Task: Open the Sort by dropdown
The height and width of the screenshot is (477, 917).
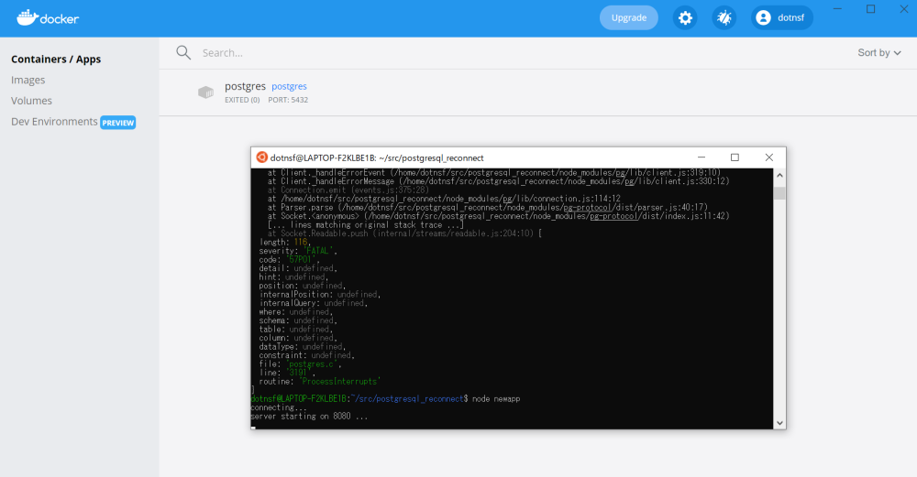Action: click(879, 52)
